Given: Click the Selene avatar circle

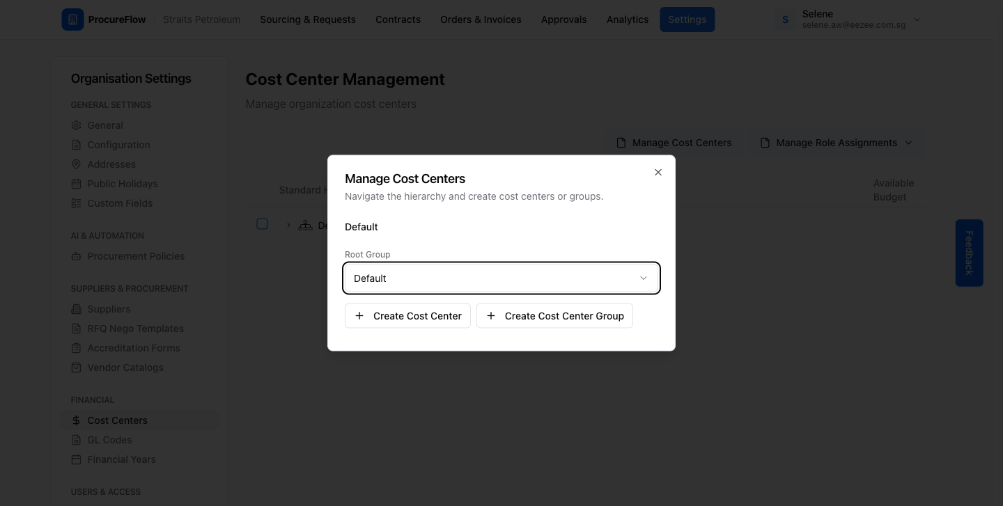Looking at the screenshot, I should 786,19.
